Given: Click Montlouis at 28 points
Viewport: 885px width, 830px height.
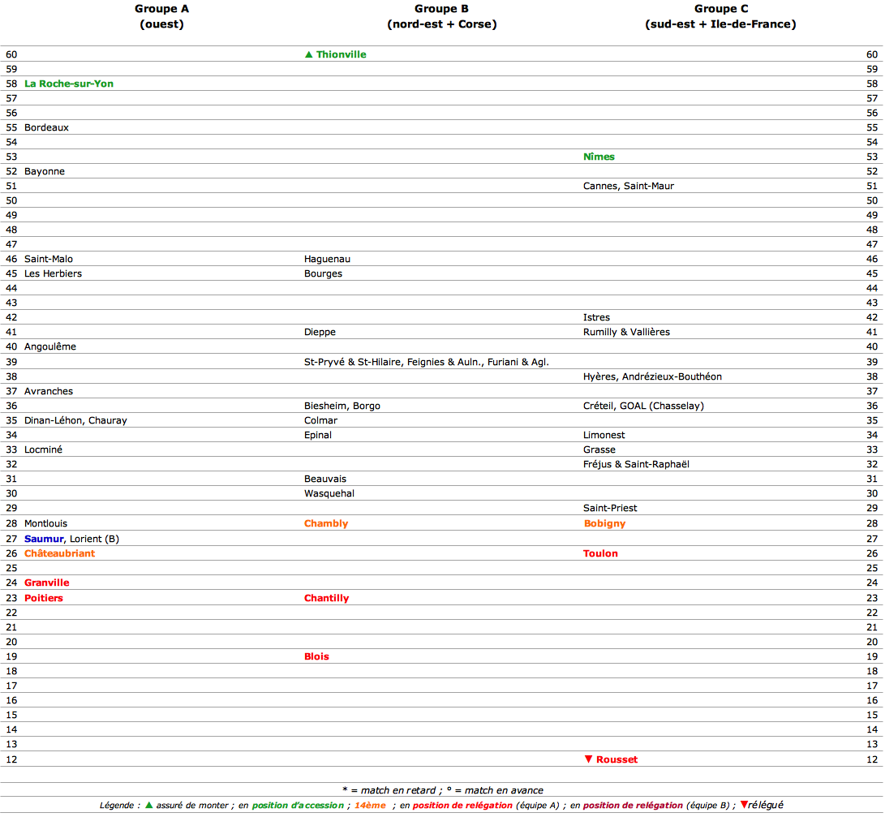Looking at the screenshot, I should tap(45, 524).
